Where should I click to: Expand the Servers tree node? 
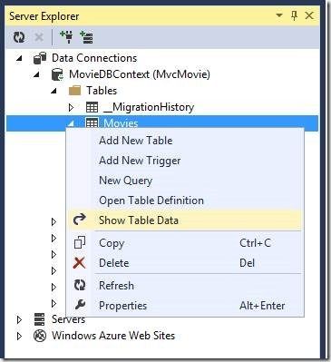pyautogui.click(x=19, y=319)
